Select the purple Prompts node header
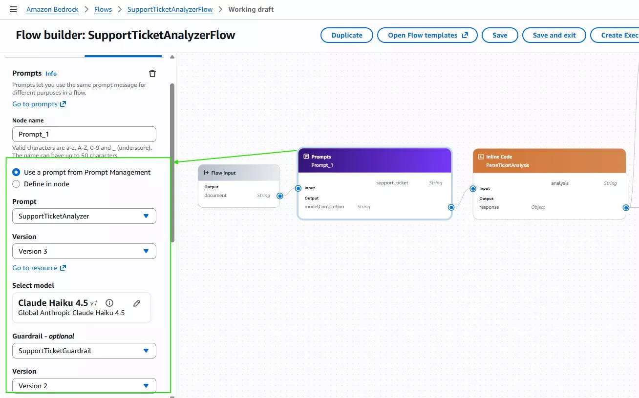The width and height of the screenshot is (639, 398). coord(375,160)
